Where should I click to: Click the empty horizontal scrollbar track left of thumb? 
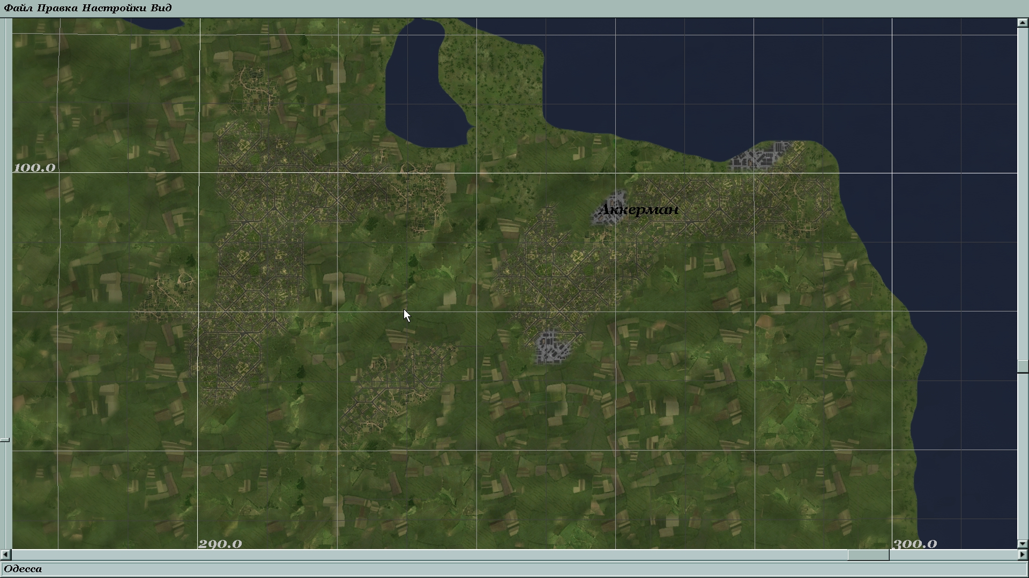429,555
